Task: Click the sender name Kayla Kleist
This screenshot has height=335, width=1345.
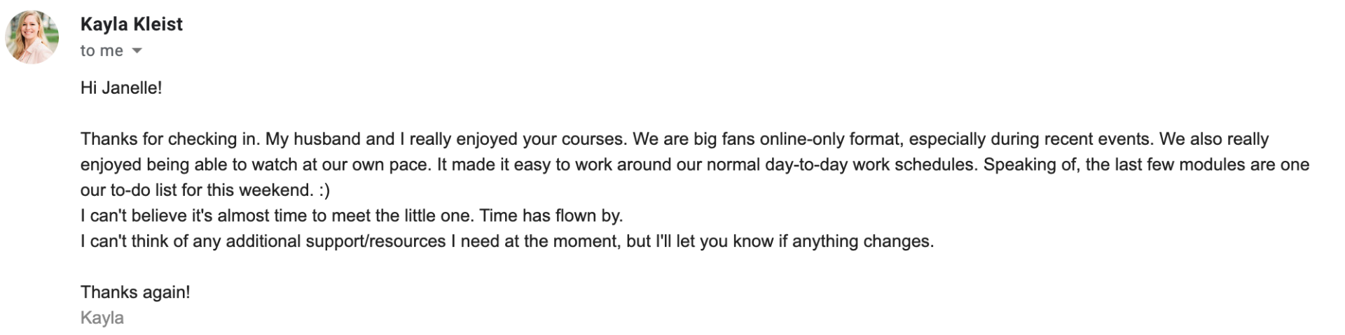Action: [132, 24]
